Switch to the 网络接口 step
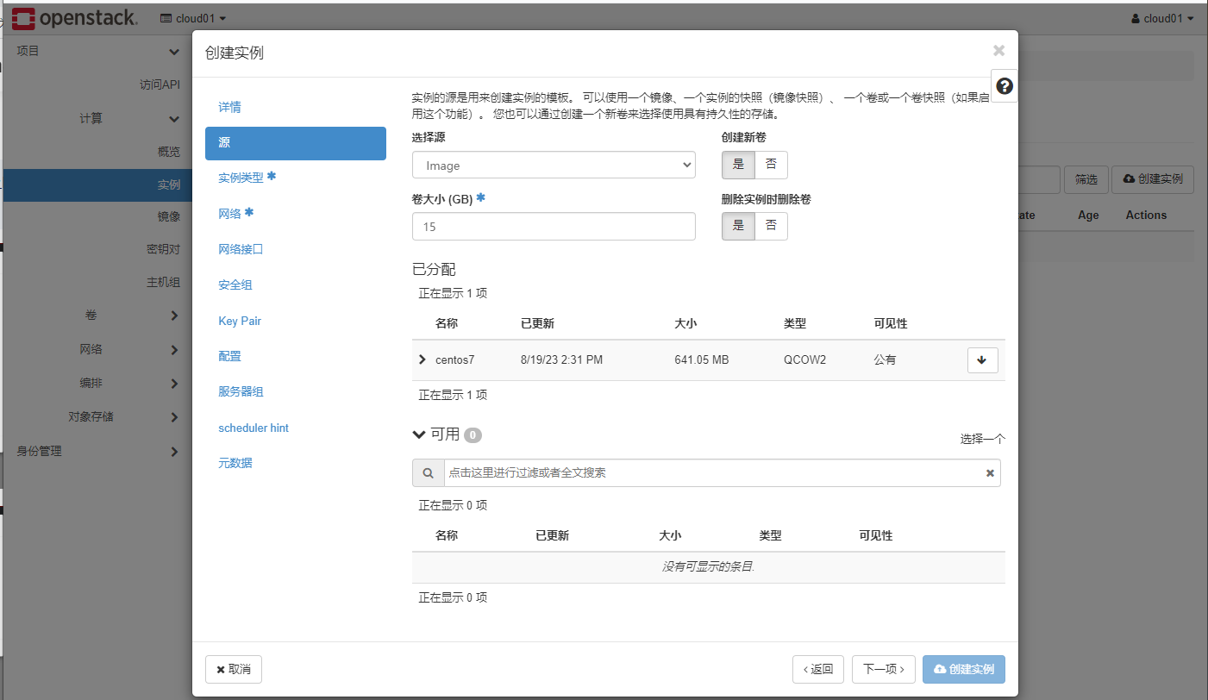Image resolution: width=1208 pixels, height=700 pixels. pyautogui.click(x=296, y=249)
